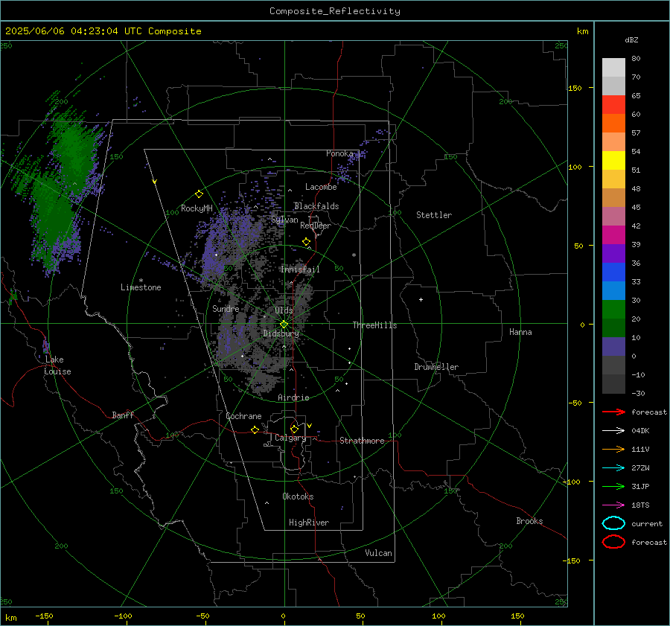Viewport: 670px width, 626px height.
Task: Click the yellow diamond marker below RedDeer
Action: click(306, 242)
